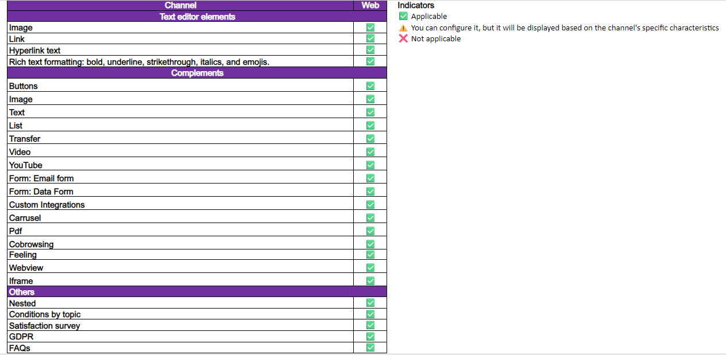
Task: Select the Feeling row label
Action: click(x=22, y=255)
